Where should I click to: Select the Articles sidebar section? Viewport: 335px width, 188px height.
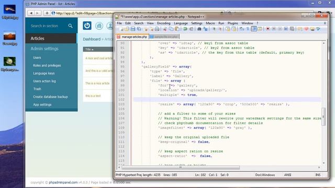(x=51, y=38)
